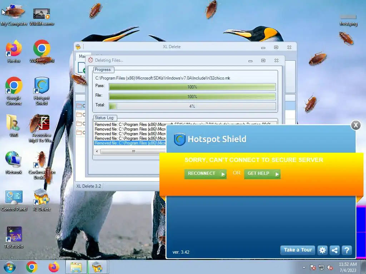Click the Hotspot Shield logo

(179, 139)
